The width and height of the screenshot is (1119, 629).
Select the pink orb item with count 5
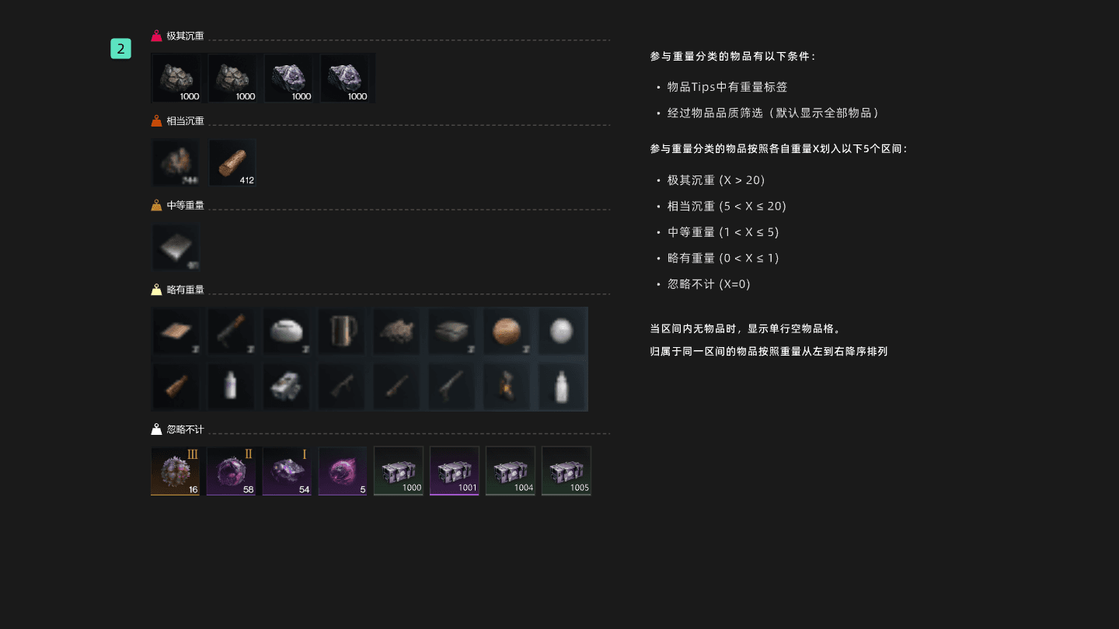(x=343, y=471)
